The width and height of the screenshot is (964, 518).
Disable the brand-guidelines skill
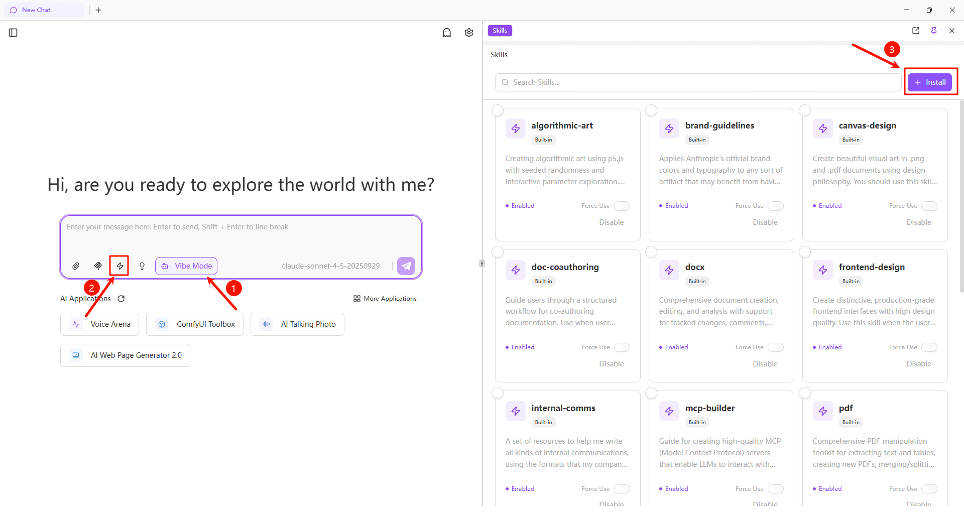coord(765,222)
